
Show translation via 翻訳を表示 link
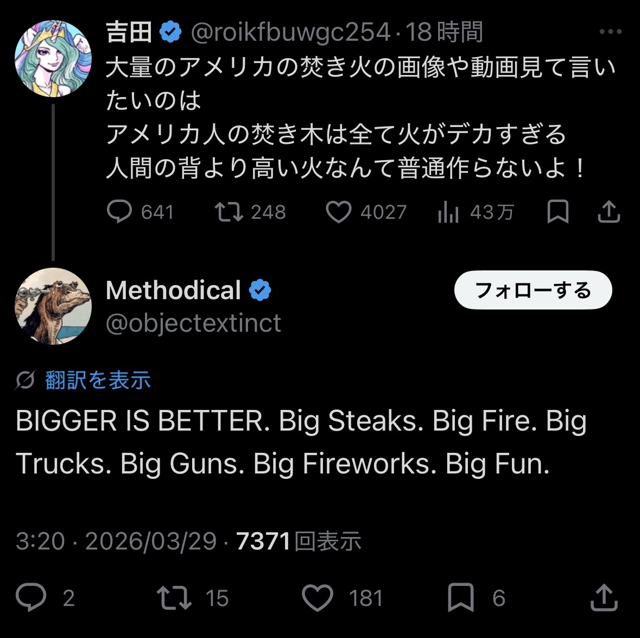click(98, 380)
